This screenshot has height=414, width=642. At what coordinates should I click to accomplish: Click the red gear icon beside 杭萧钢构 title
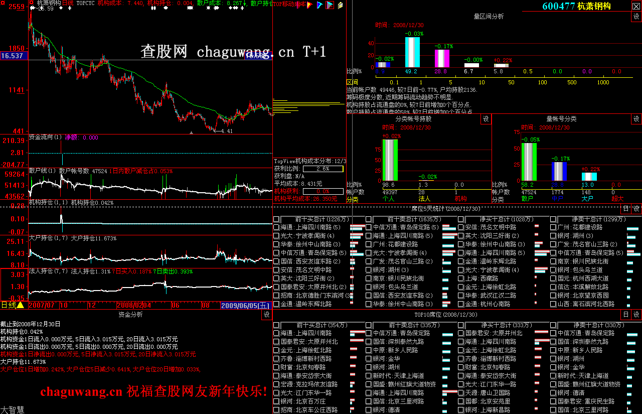[x=32, y=3]
